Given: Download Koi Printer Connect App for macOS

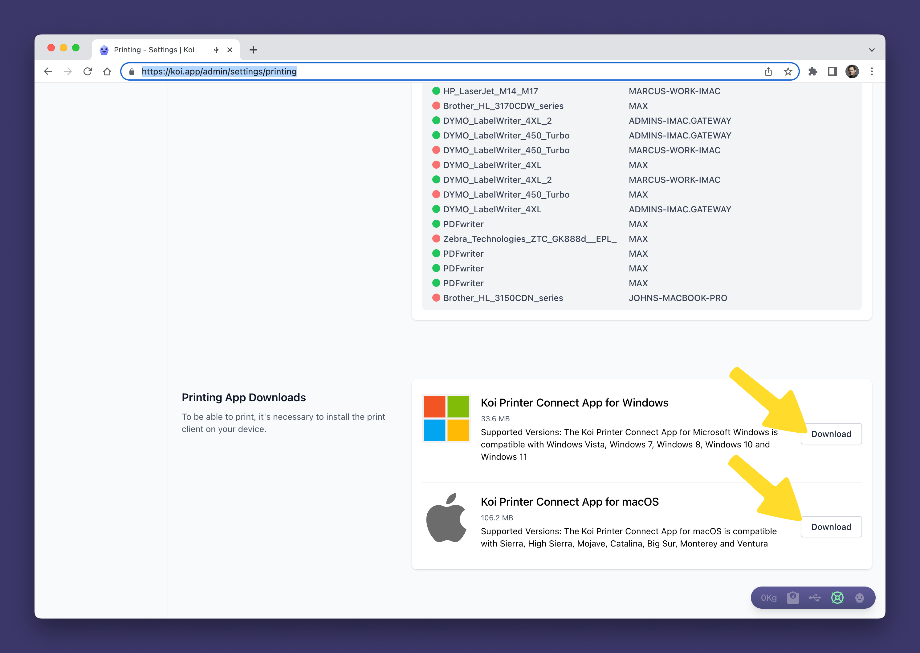Looking at the screenshot, I should point(831,527).
